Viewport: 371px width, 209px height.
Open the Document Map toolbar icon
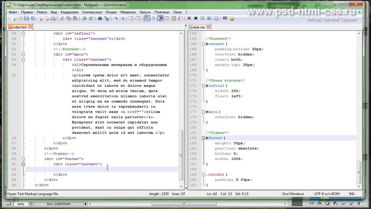point(174,18)
